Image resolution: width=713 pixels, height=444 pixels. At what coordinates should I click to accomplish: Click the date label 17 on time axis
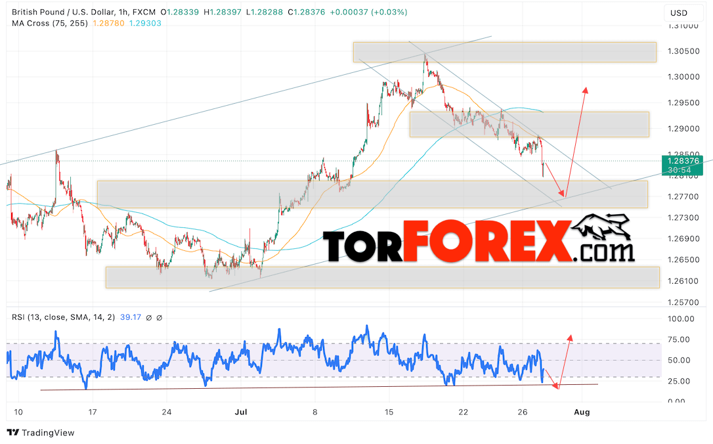93,412
